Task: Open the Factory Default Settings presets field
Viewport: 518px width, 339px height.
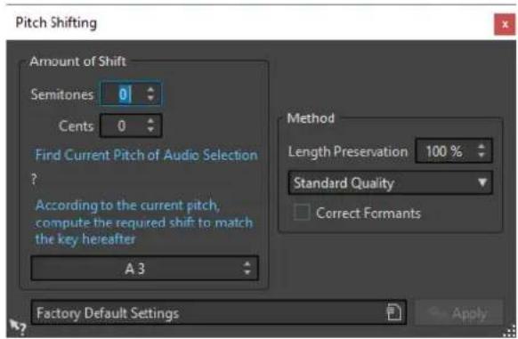Action: [x=218, y=312]
